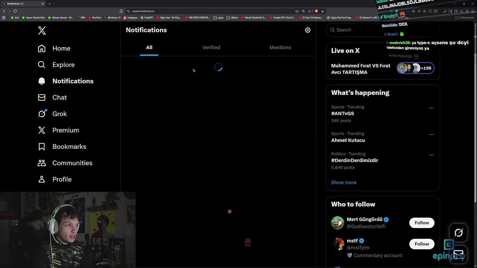Click Show more under What's happening
Screen dimensions: 477x268
[x=344, y=182]
